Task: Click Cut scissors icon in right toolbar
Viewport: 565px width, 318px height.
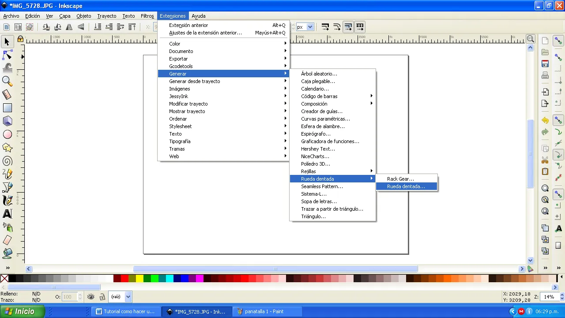Action: tap(545, 160)
